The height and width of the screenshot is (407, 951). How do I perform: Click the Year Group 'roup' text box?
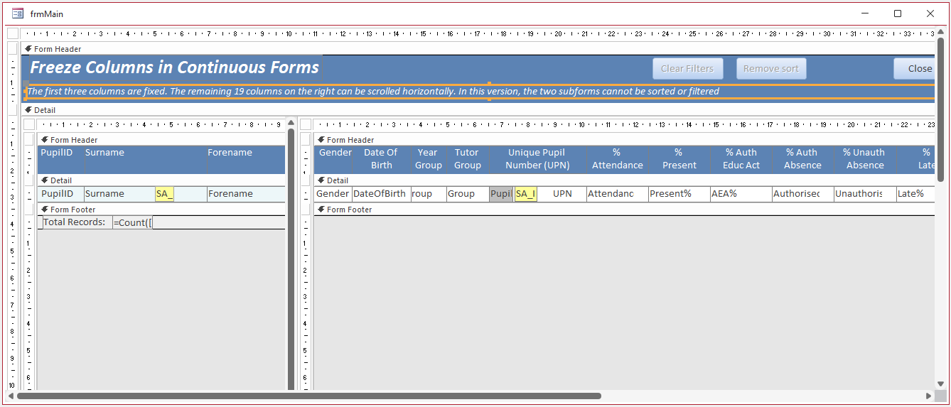428,194
